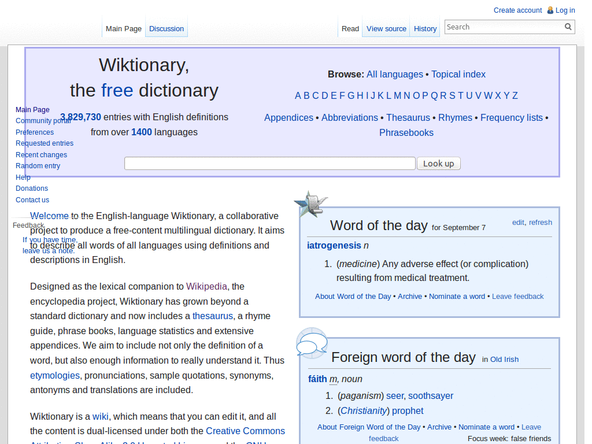
Task: Open letter M index
Action: pyautogui.click(x=397, y=96)
